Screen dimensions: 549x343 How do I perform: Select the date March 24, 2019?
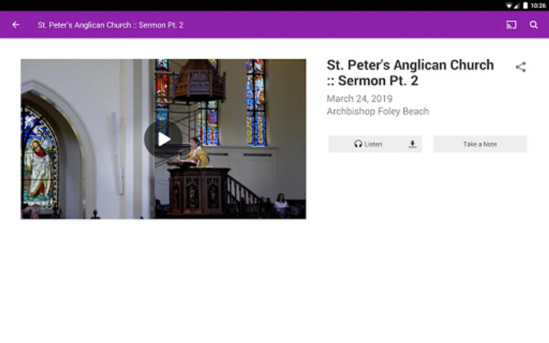tap(360, 99)
